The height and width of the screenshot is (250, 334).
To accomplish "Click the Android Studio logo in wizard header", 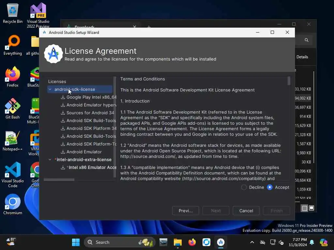I will [x=53, y=54].
